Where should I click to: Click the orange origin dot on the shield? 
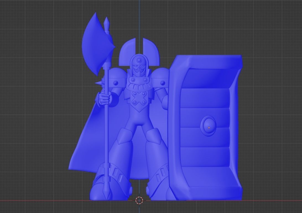click(209, 128)
